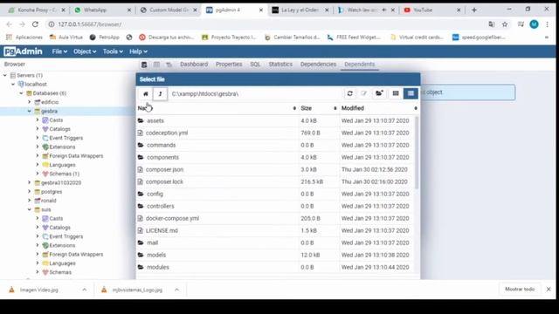Refresh the file list in Select file dialog
Image resolution: width=559 pixels, height=314 pixels.
(x=349, y=93)
